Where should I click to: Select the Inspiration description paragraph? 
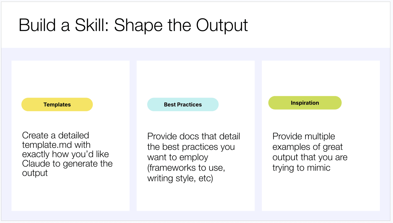310,152
